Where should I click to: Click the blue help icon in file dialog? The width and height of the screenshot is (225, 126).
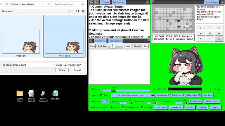(x=83, y=11)
